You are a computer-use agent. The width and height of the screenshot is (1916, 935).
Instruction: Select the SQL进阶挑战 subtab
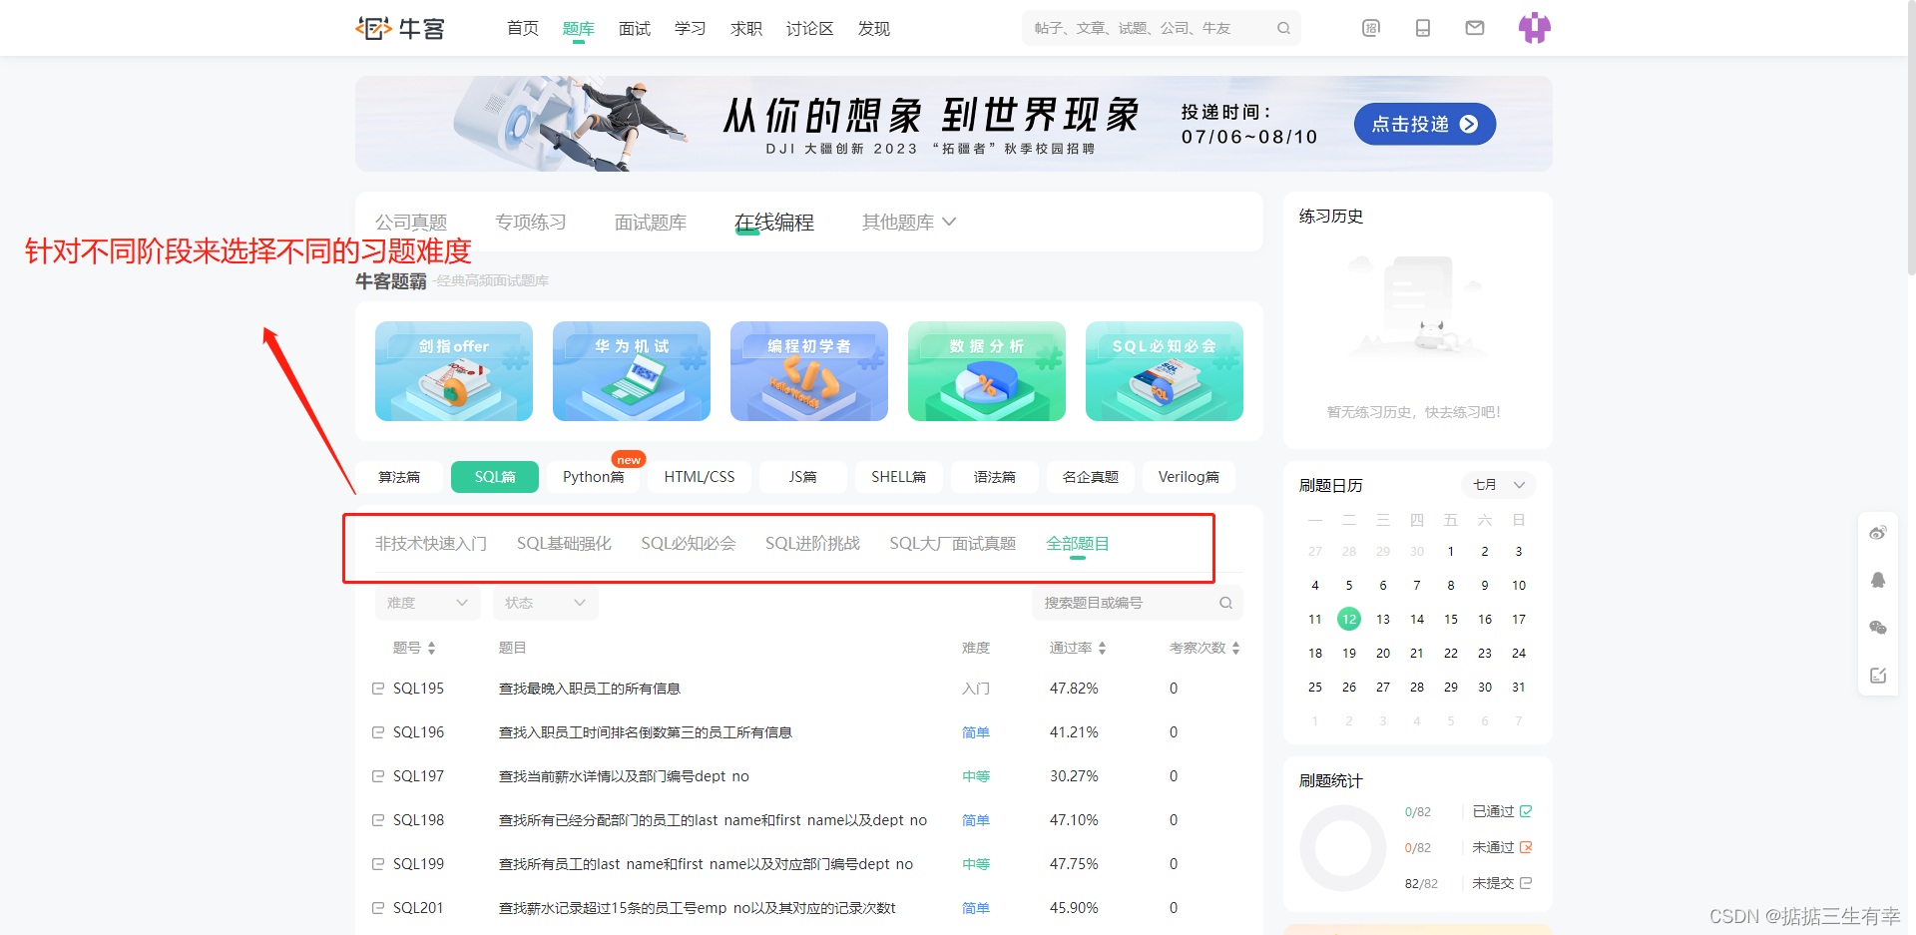[812, 544]
